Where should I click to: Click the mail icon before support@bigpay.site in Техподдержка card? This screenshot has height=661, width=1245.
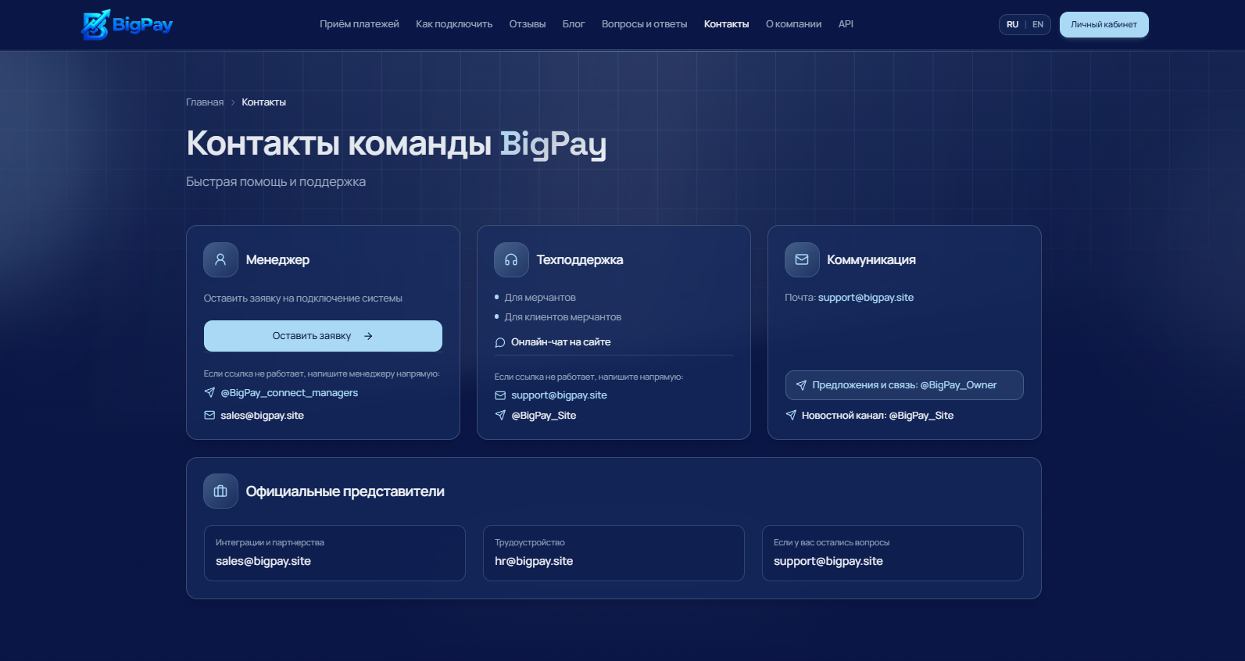tap(500, 395)
